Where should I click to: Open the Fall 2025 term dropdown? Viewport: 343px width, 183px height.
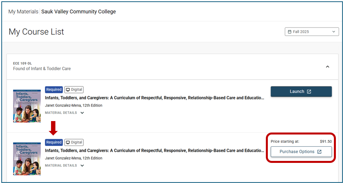click(311, 32)
